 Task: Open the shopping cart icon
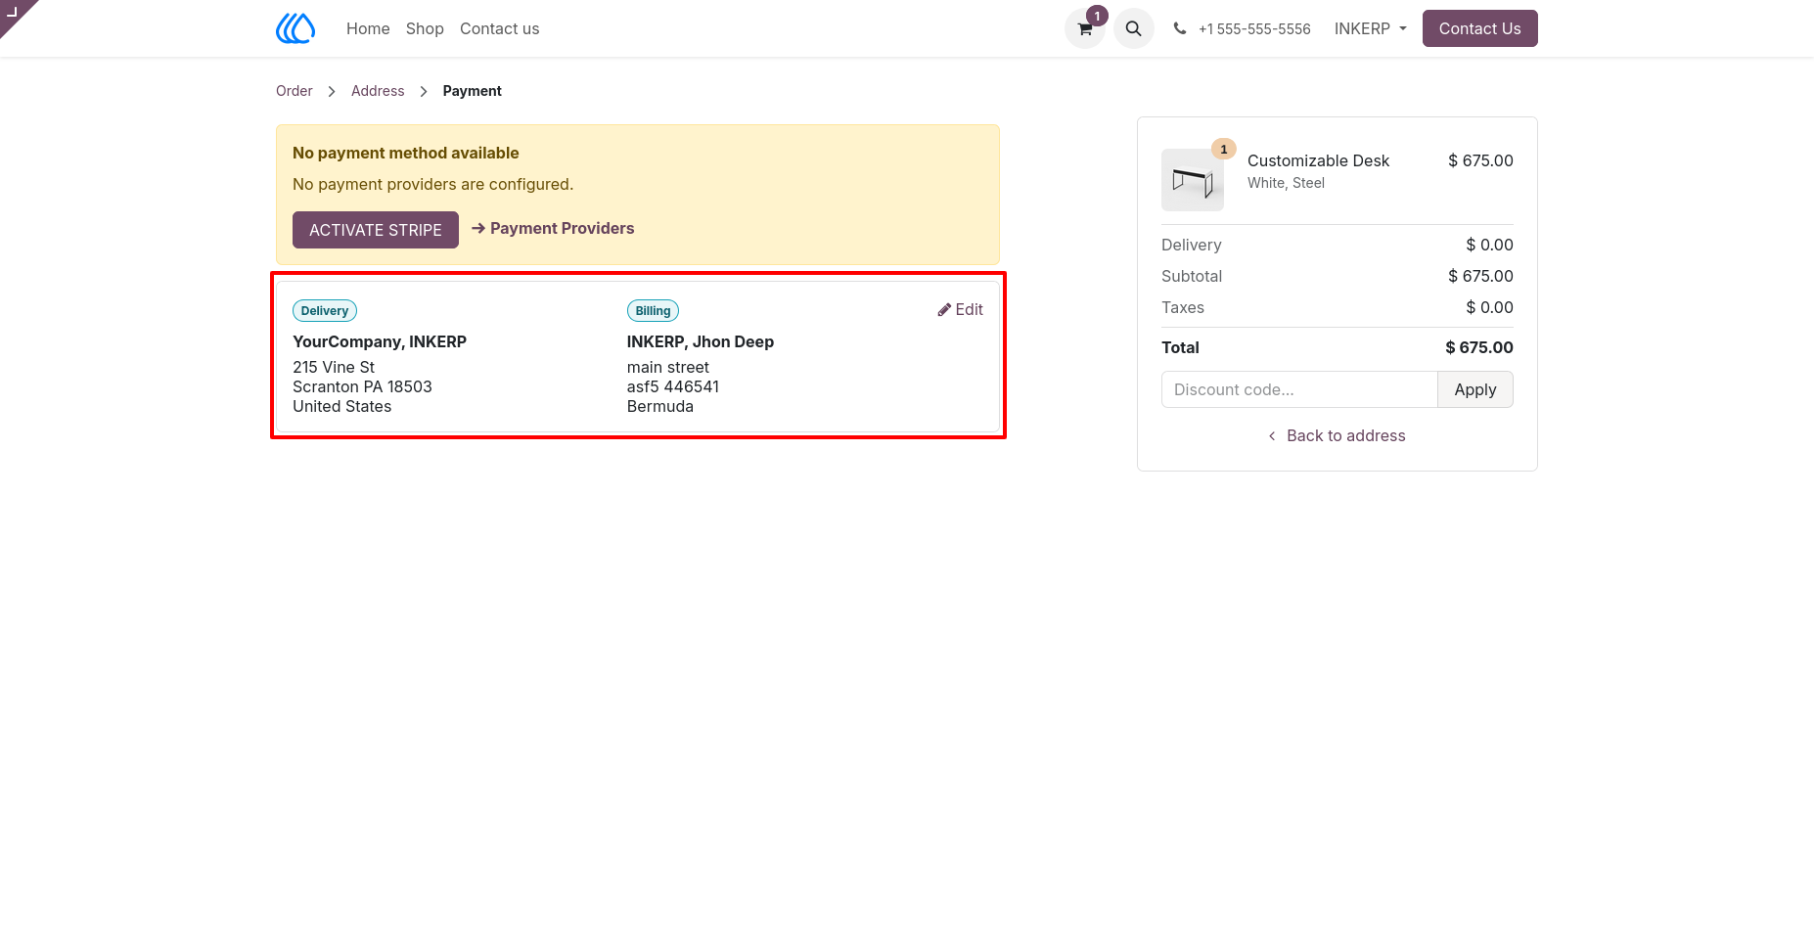coord(1085,28)
